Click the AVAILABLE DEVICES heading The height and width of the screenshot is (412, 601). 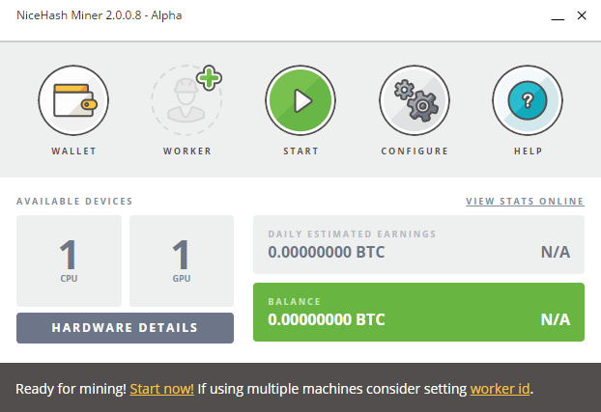(x=74, y=201)
